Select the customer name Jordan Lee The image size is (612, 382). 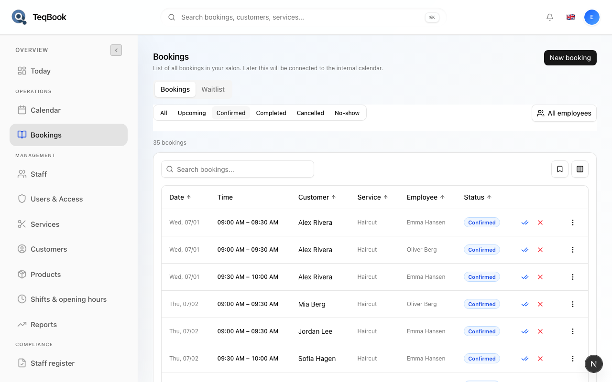(315, 331)
